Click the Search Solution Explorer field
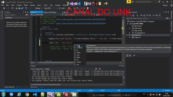 [x=146, y=19]
